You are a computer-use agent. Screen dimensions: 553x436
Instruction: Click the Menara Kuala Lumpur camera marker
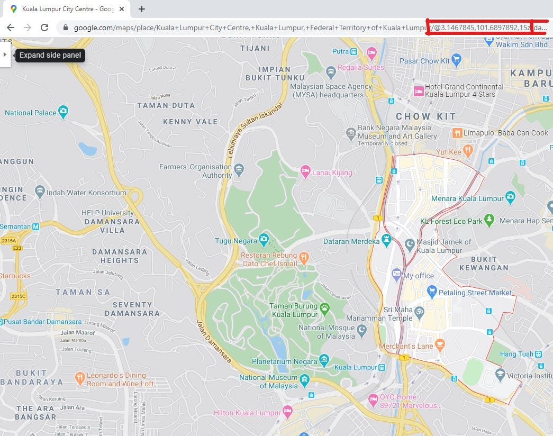click(x=510, y=197)
